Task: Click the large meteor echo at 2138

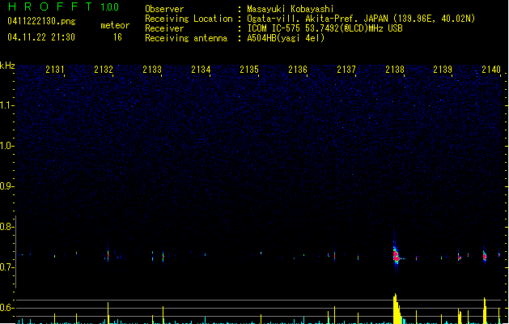Action: pos(396,255)
